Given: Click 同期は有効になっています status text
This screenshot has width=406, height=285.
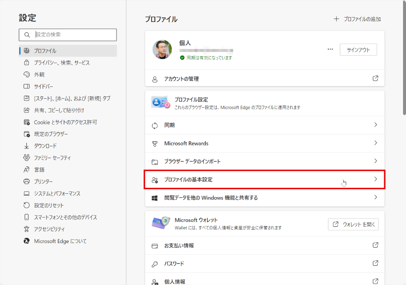Looking at the screenshot, I should tap(209, 58).
